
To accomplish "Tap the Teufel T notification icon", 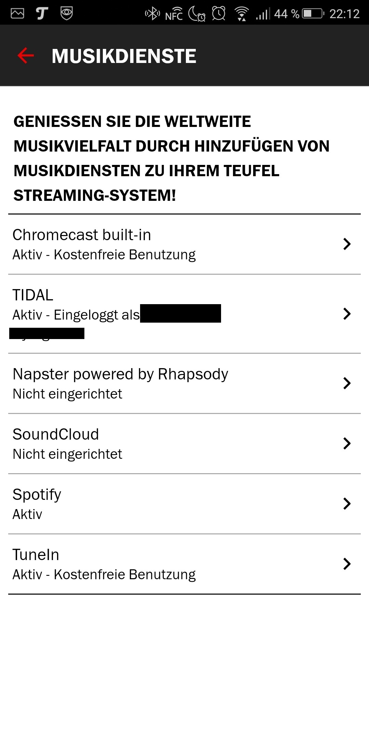I will pyautogui.click(x=42, y=13).
